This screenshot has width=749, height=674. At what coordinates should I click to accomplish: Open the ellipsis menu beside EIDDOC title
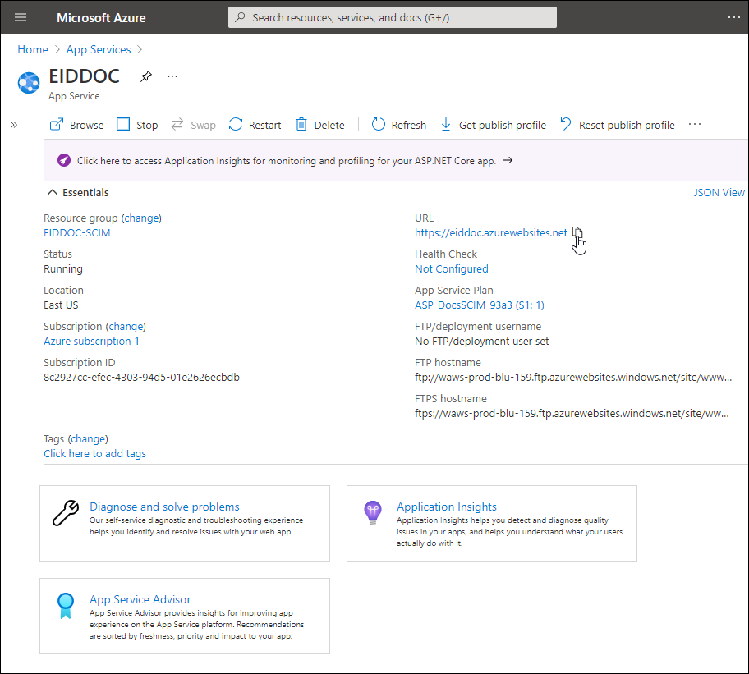[x=172, y=76]
